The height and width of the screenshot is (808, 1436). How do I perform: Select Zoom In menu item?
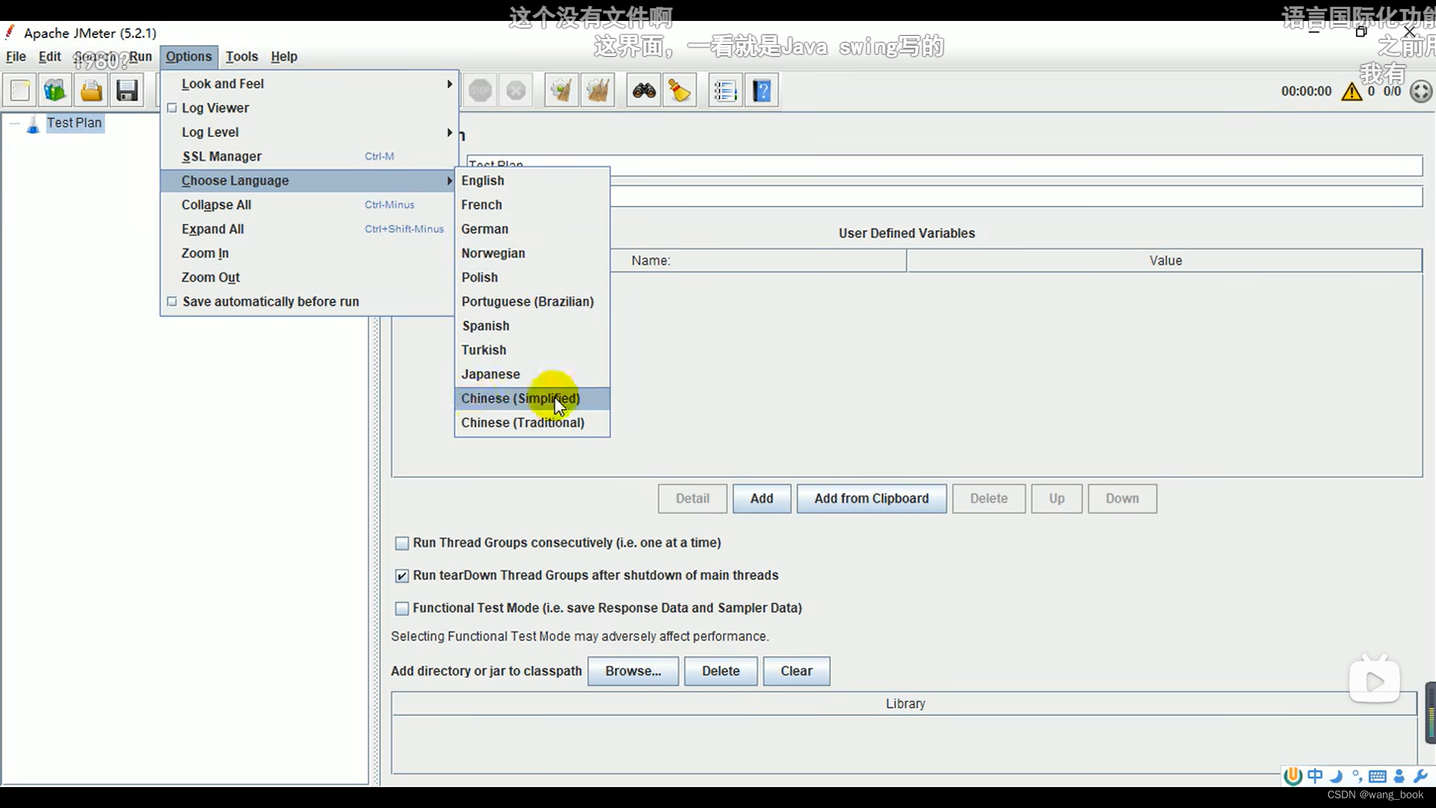pos(308,253)
